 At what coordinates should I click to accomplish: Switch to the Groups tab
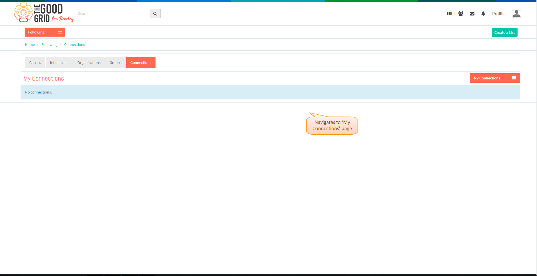116,63
